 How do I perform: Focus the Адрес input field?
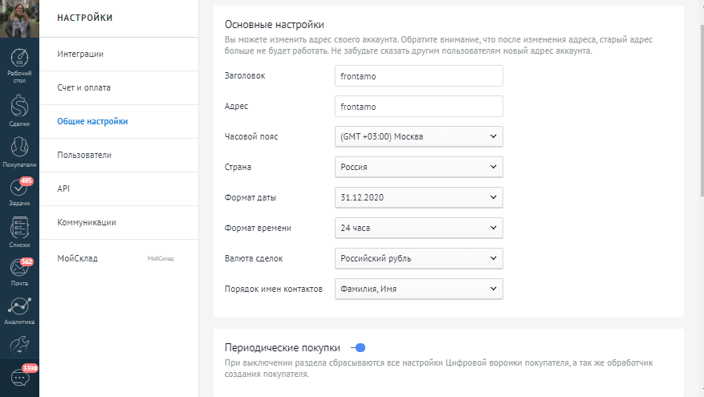(418, 106)
